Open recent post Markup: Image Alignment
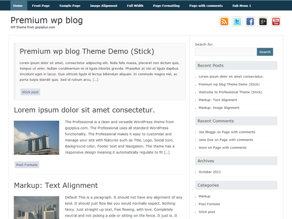292x219 pixels. [x=219, y=108]
